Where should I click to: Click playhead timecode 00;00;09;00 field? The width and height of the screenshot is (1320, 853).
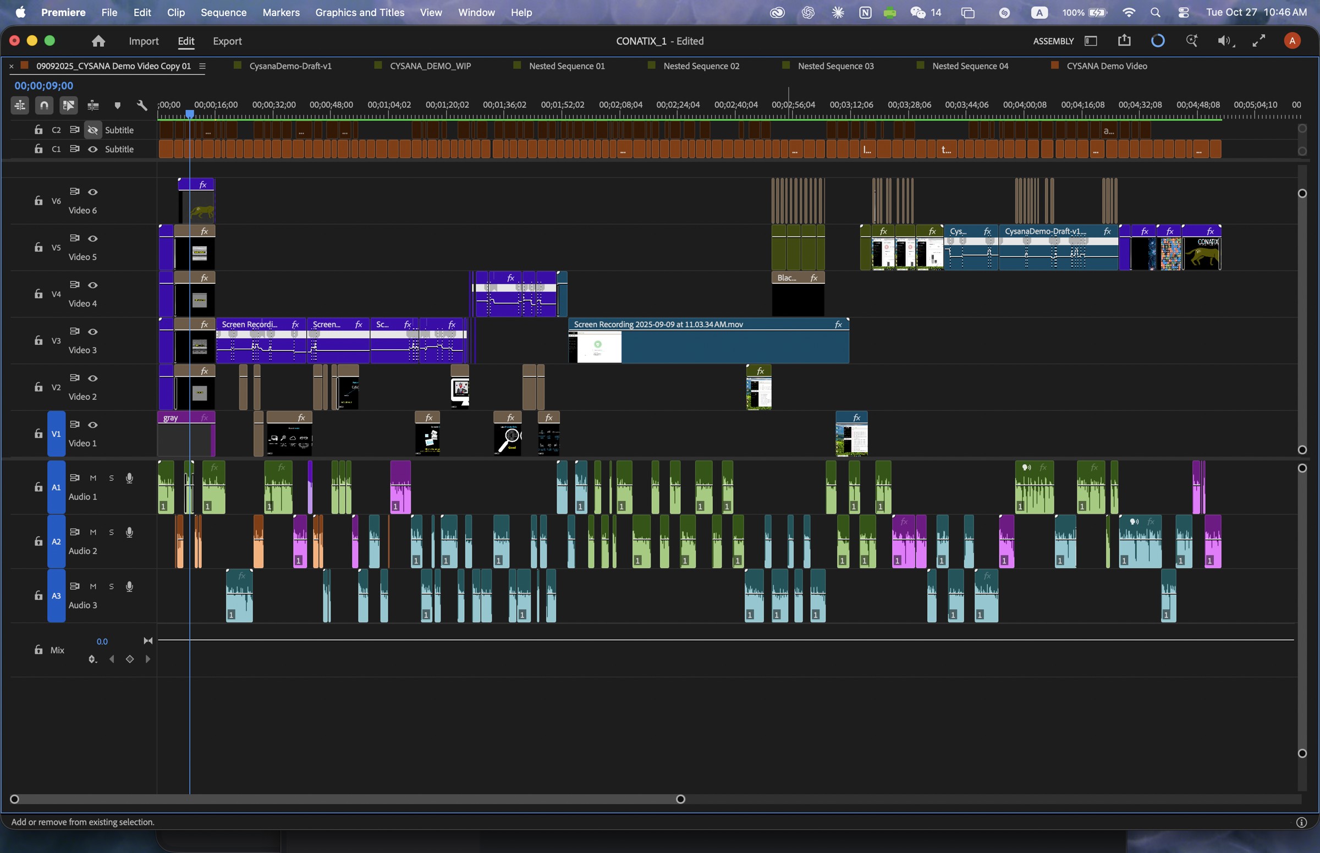[44, 86]
